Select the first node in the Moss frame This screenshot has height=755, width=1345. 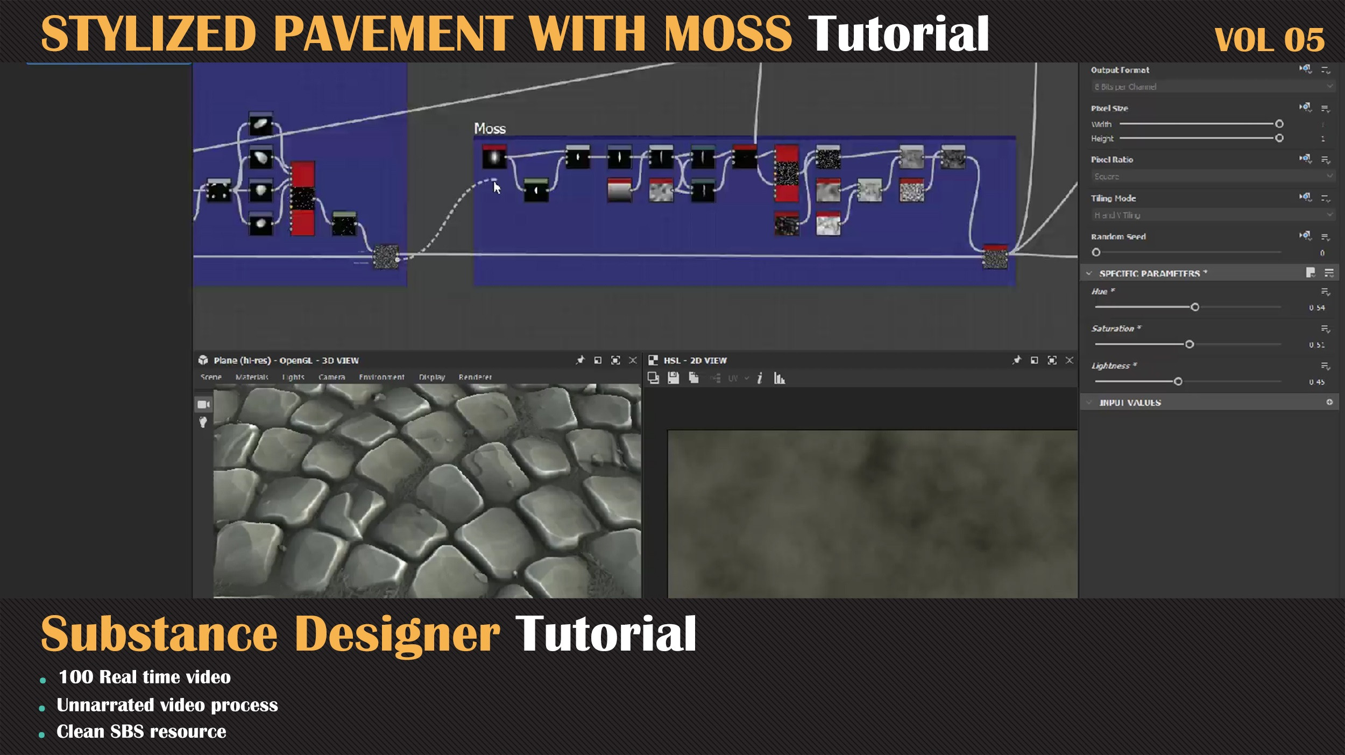click(494, 157)
